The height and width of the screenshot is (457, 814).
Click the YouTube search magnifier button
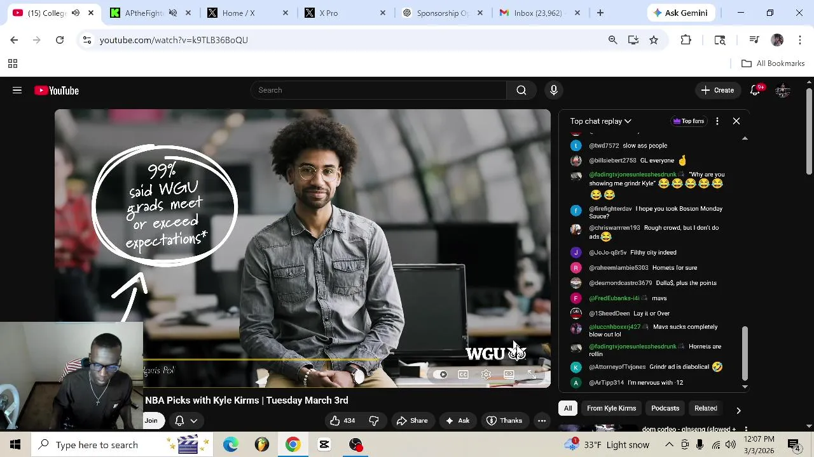tap(521, 90)
